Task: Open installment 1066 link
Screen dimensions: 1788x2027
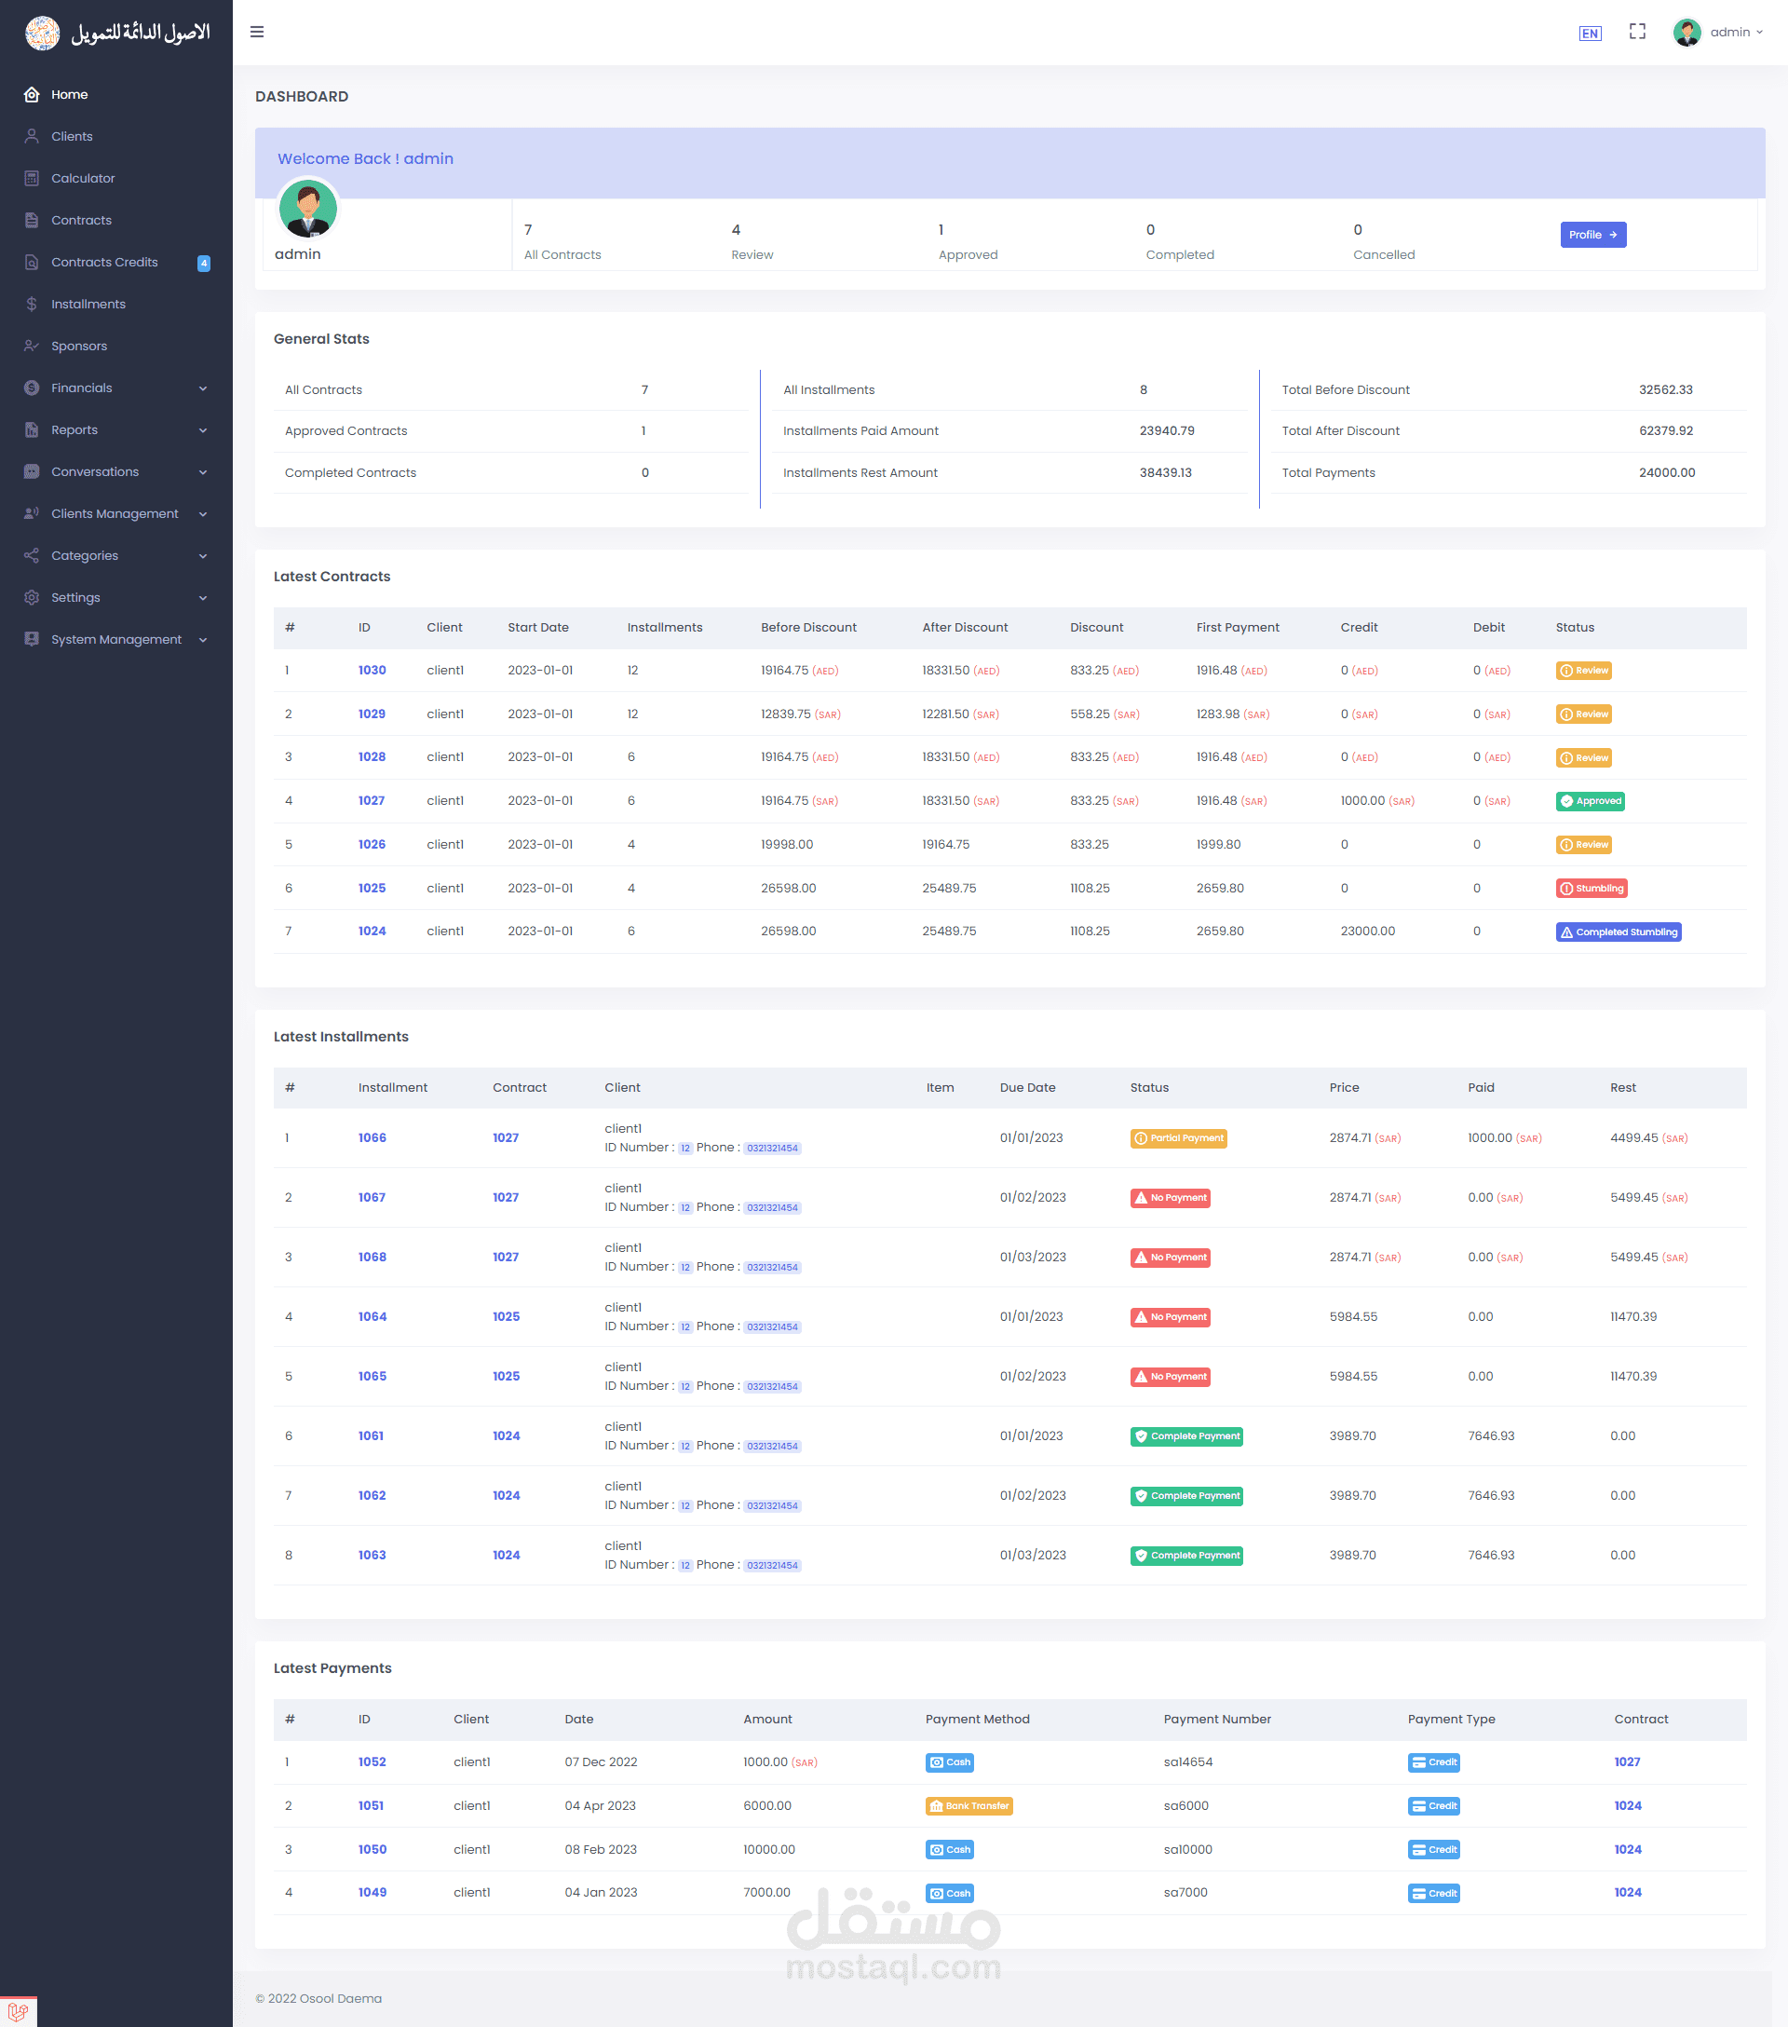Action: pyautogui.click(x=372, y=1138)
